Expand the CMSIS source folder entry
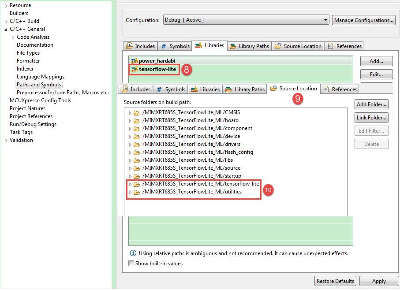Viewport: 400px width, 290px height. coord(130,113)
